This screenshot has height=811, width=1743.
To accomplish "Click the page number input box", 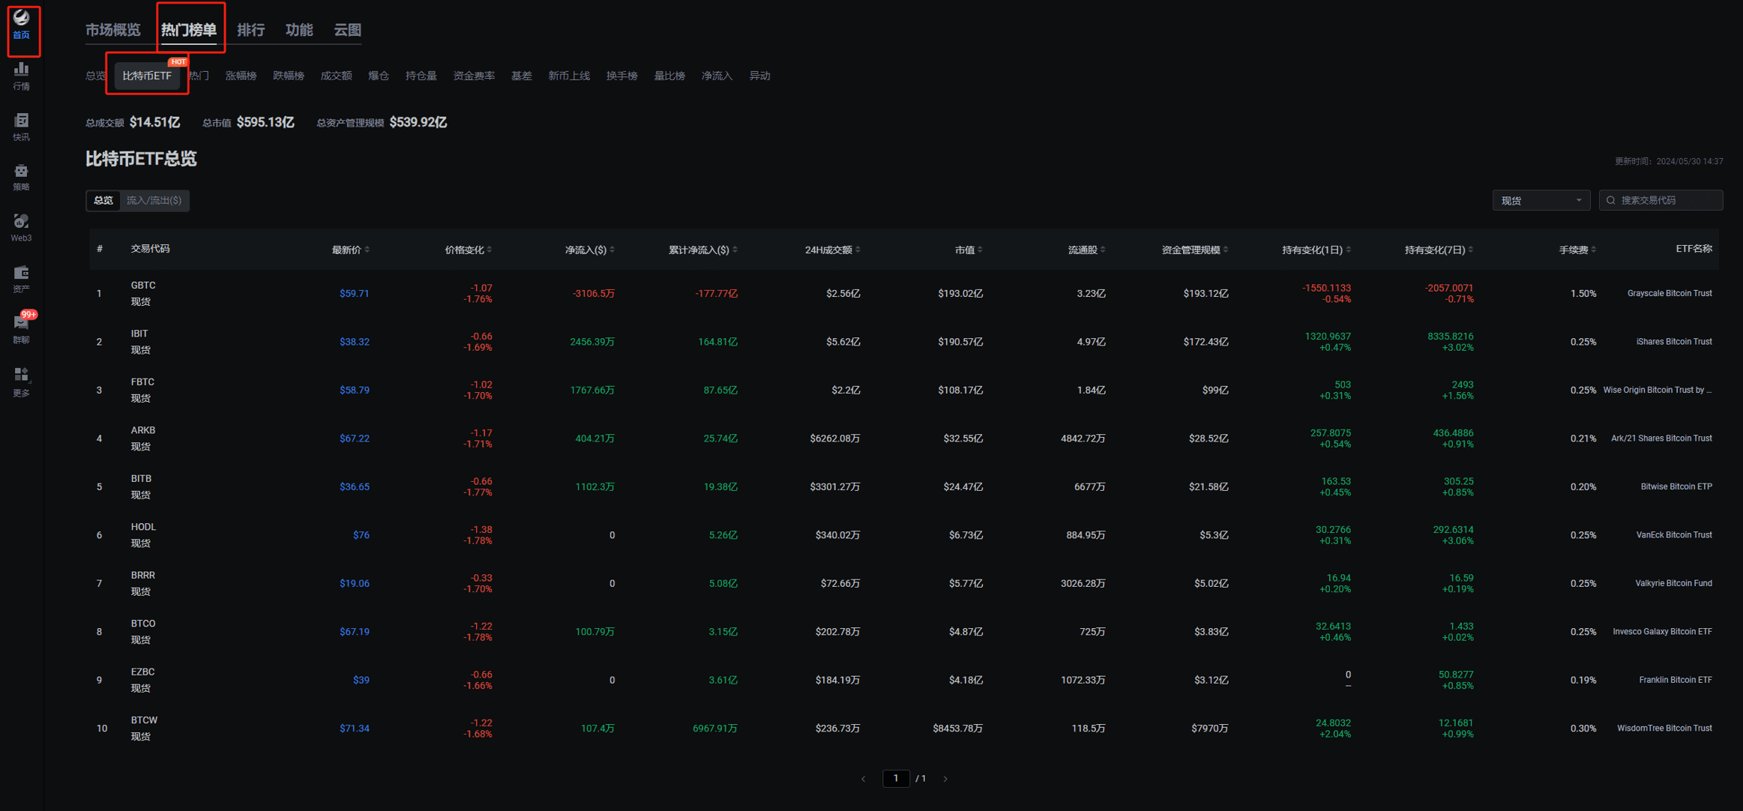I will (896, 779).
